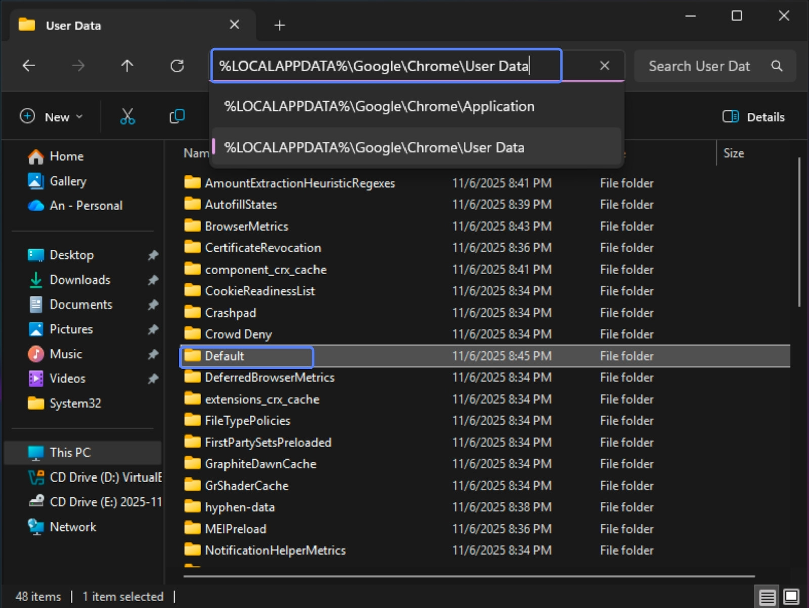The width and height of the screenshot is (809, 608).
Task: Click the Copy icon in toolbar
Action: 177,117
